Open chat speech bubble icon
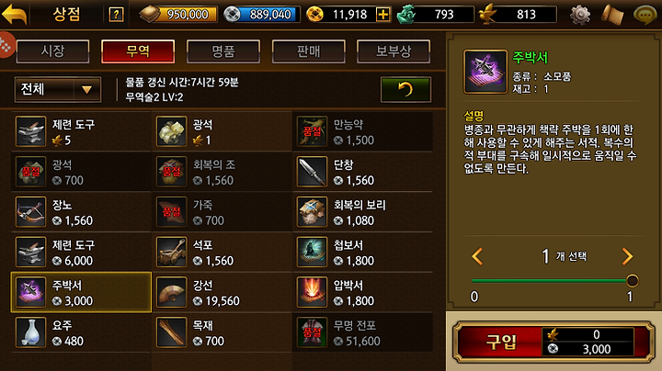This screenshot has width=662, height=371. click(645, 15)
